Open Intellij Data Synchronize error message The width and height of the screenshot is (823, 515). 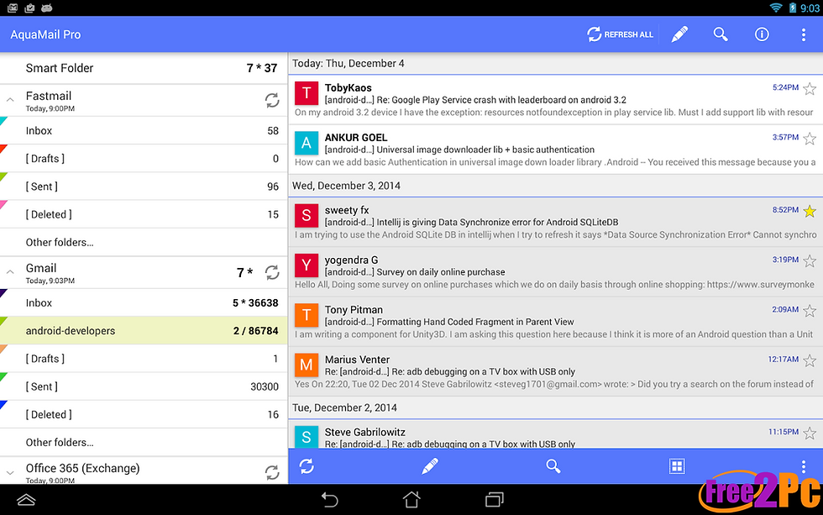click(x=555, y=222)
